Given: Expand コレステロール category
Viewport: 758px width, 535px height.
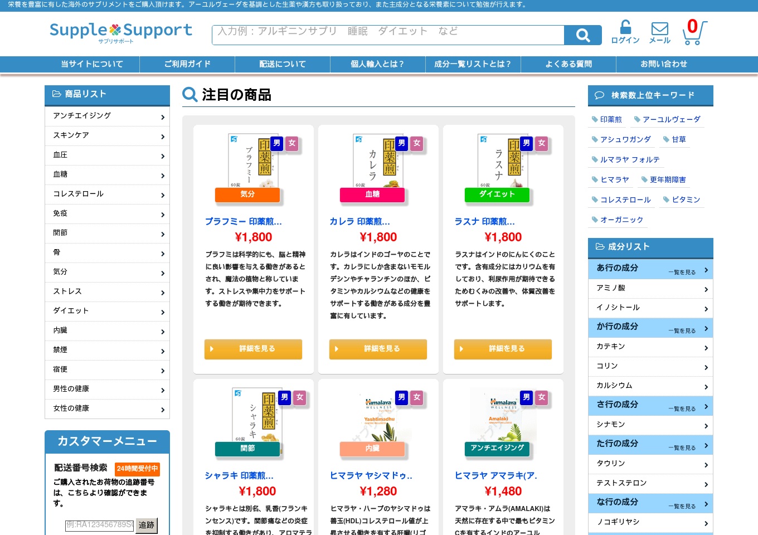Looking at the screenshot, I should [x=107, y=194].
